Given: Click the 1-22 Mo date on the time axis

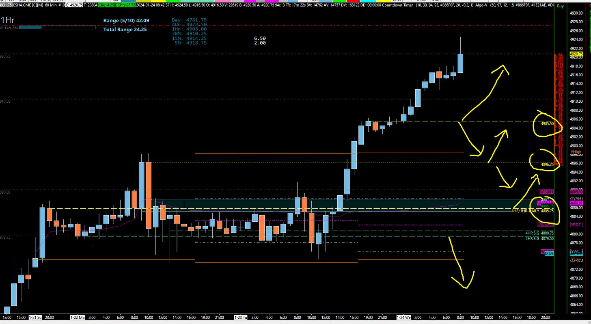Looking at the screenshot, I should (78, 317).
